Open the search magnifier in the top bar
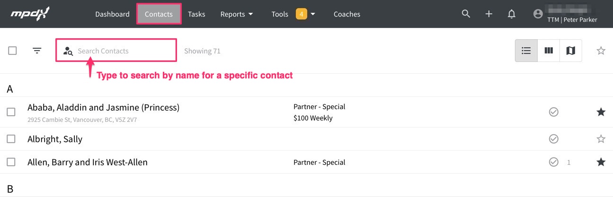Image resolution: width=613 pixels, height=197 pixels. (466, 14)
